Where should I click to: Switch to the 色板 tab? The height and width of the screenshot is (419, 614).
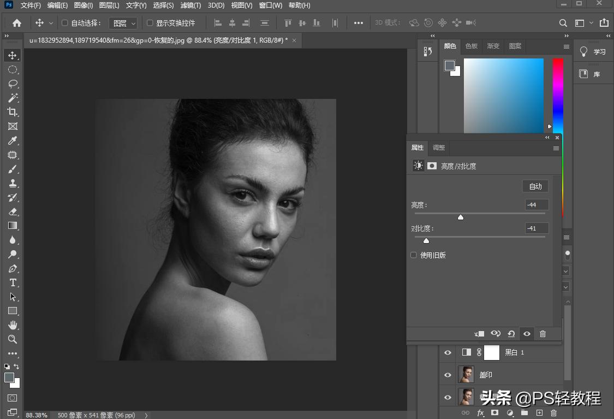(472, 46)
